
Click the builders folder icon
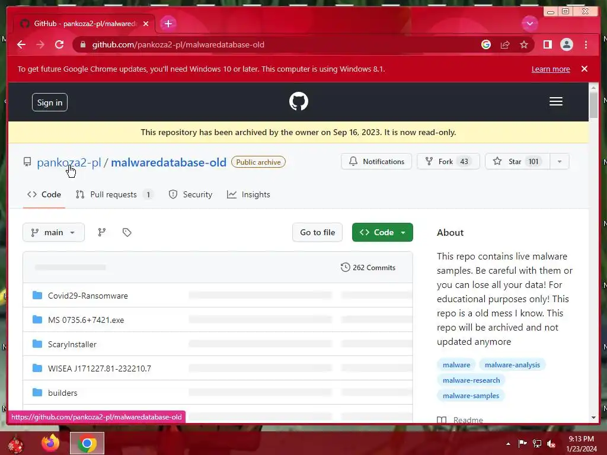coord(37,392)
